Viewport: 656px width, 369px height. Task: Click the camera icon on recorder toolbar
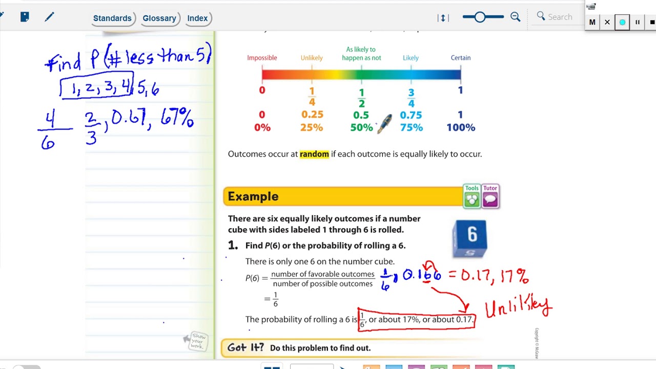coord(591,7)
